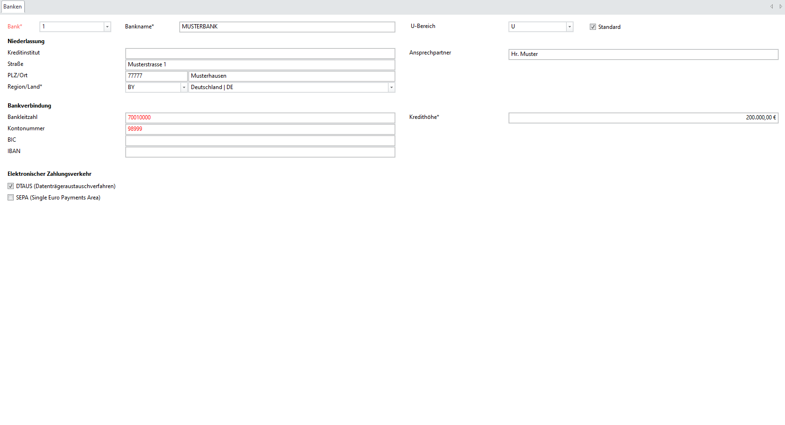Click the Ort field with Musterhausen

pos(291,76)
